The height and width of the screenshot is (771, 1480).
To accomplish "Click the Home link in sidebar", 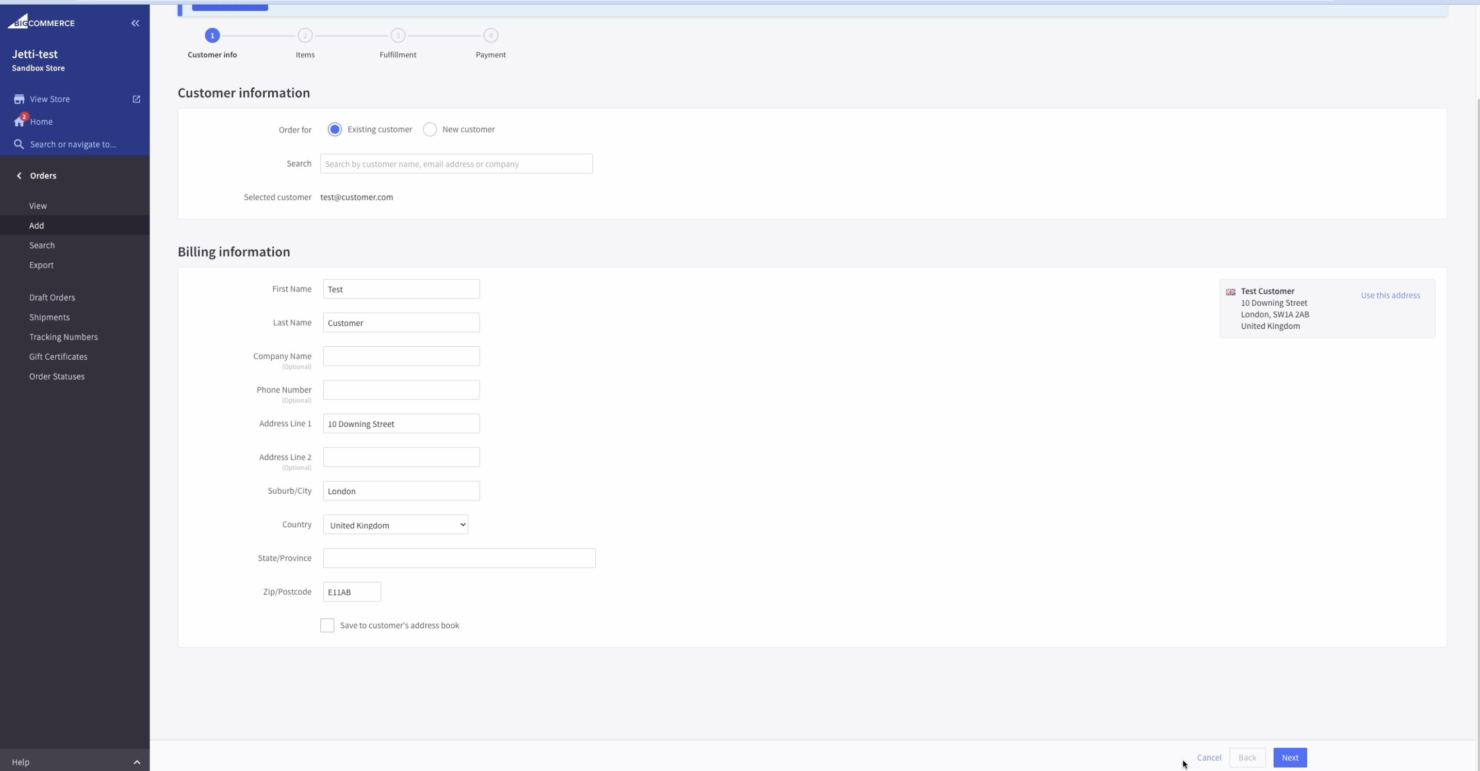I will coord(41,122).
